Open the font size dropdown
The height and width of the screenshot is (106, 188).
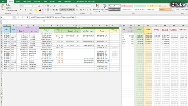[x=37, y=6]
